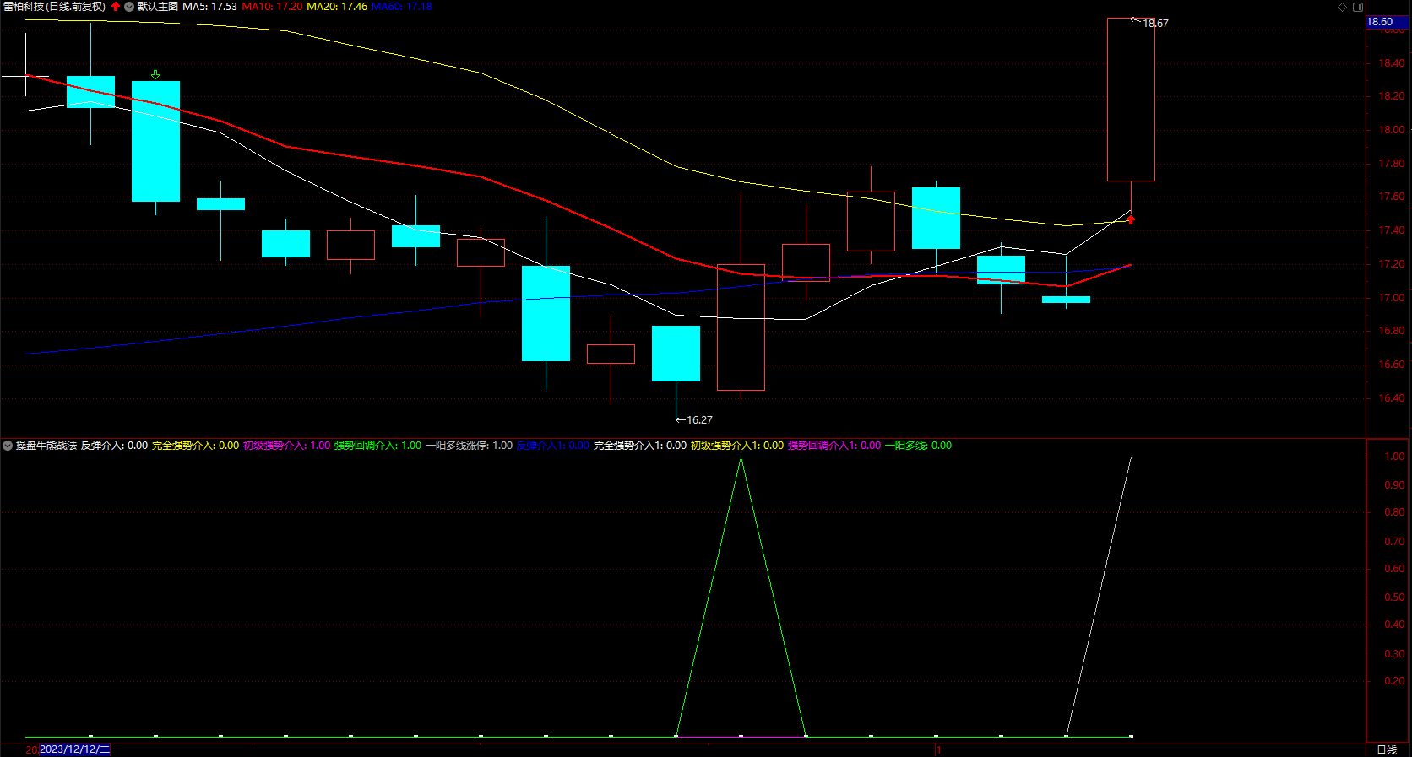Click the large red candle at 18.67
The image size is (1412, 757).
click(x=1131, y=100)
